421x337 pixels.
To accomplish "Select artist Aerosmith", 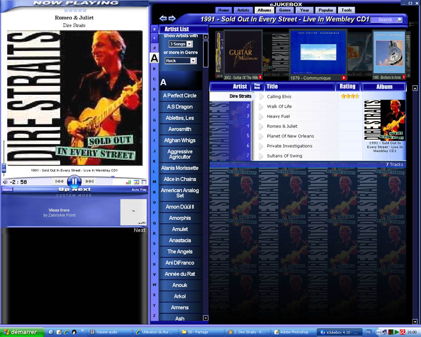I will click(179, 129).
